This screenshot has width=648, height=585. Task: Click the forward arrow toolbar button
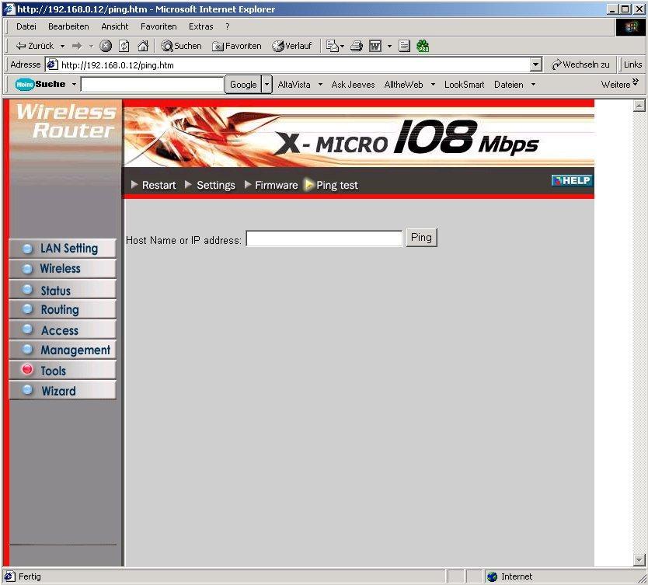77,46
